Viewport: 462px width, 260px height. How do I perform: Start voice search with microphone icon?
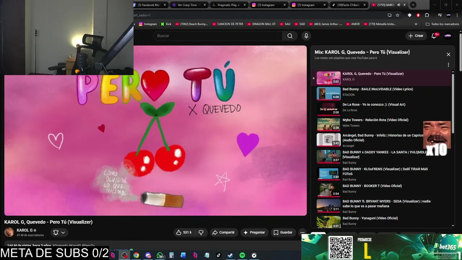point(306,36)
